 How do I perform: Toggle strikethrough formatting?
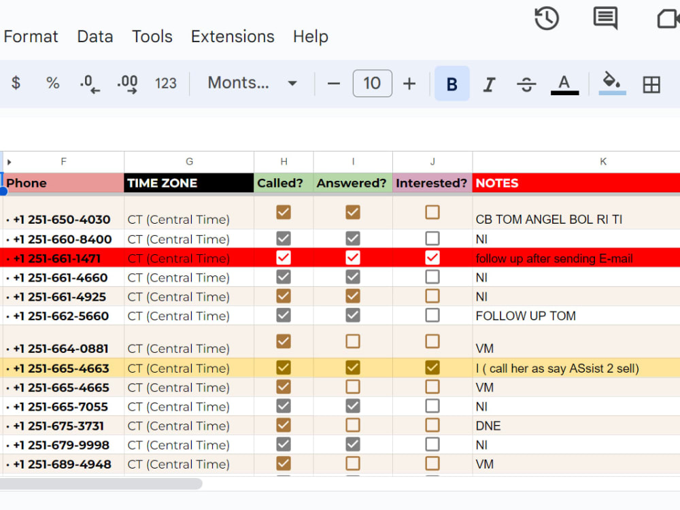click(526, 84)
